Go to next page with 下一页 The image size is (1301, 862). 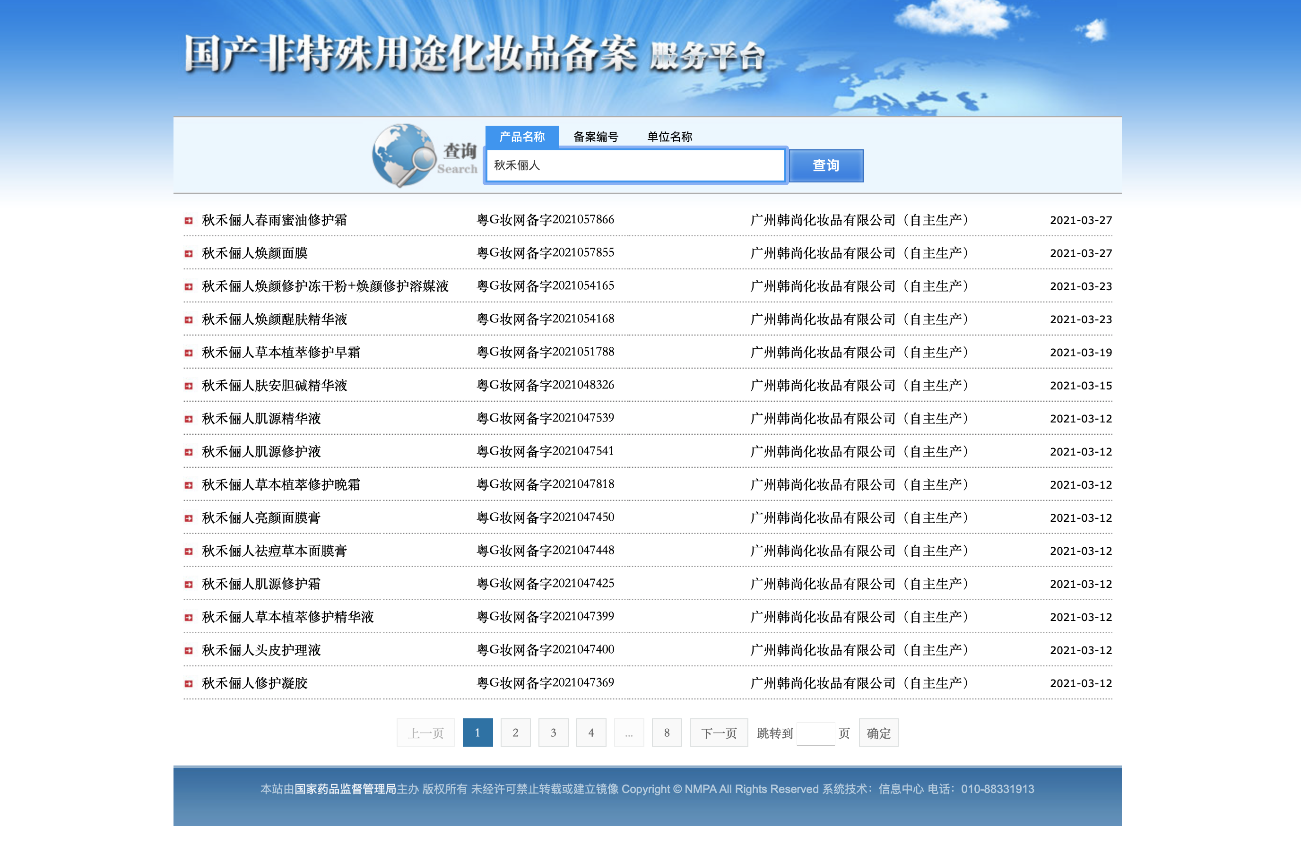(x=718, y=733)
